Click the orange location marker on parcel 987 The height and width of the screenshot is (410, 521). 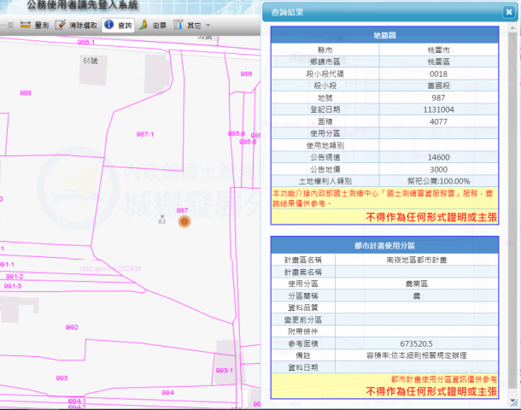pyautogui.click(x=184, y=221)
